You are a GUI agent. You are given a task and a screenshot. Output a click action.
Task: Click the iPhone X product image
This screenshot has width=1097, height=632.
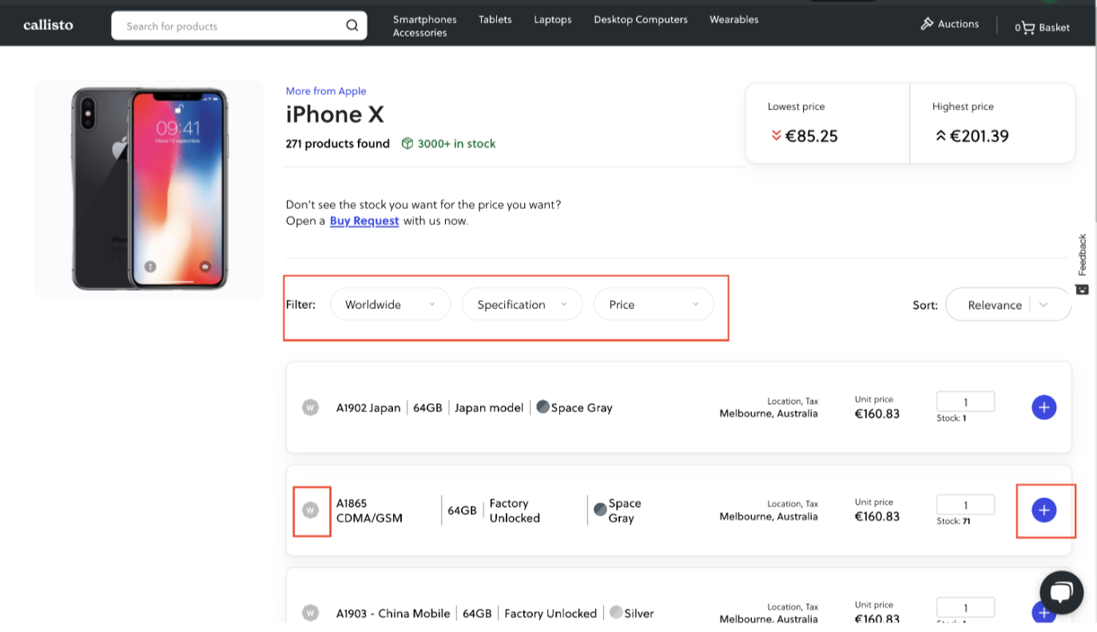pos(149,189)
